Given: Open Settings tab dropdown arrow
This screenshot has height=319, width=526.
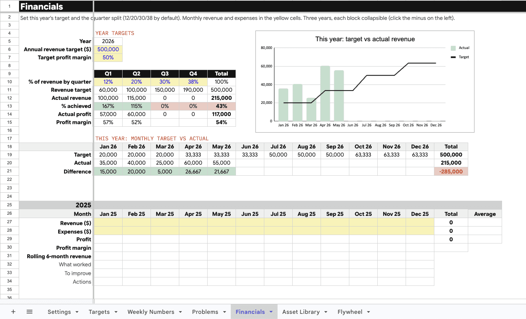Looking at the screenshot, I should 77,312.
